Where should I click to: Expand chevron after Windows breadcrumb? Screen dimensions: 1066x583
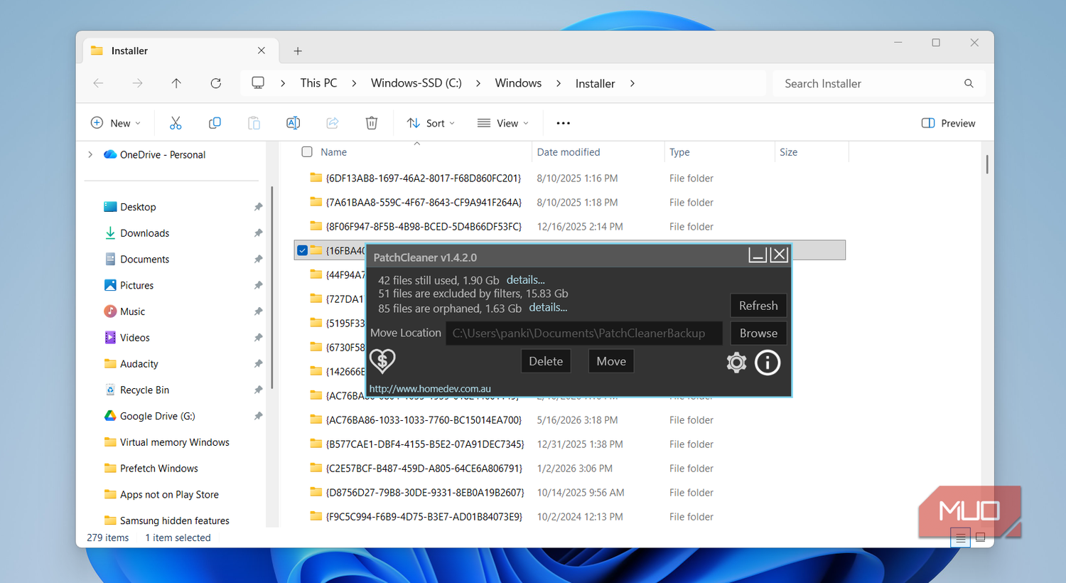point(559,83)
